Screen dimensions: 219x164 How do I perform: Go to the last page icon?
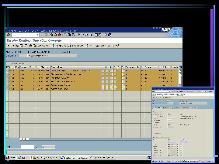click(x=90, y=35)
